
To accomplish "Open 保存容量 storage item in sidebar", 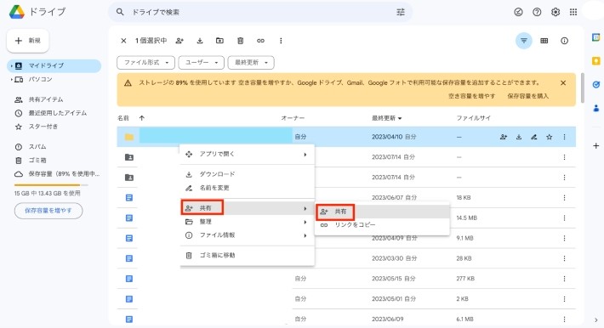I will coord(57,173).
